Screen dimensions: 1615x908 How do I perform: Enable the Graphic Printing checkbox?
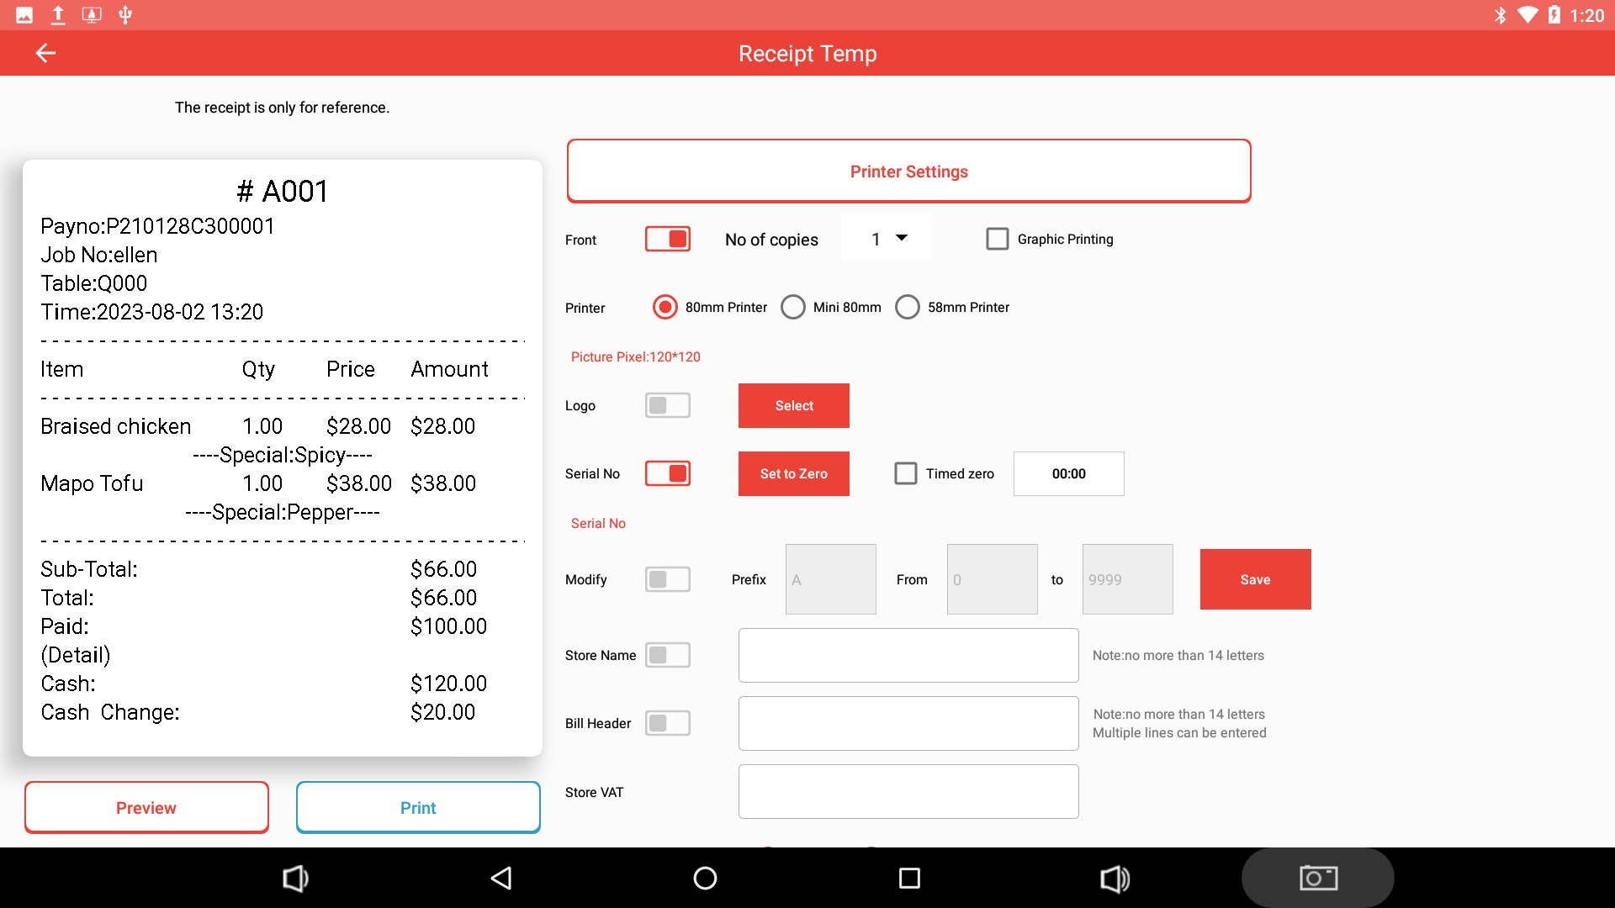coord(998,240)
